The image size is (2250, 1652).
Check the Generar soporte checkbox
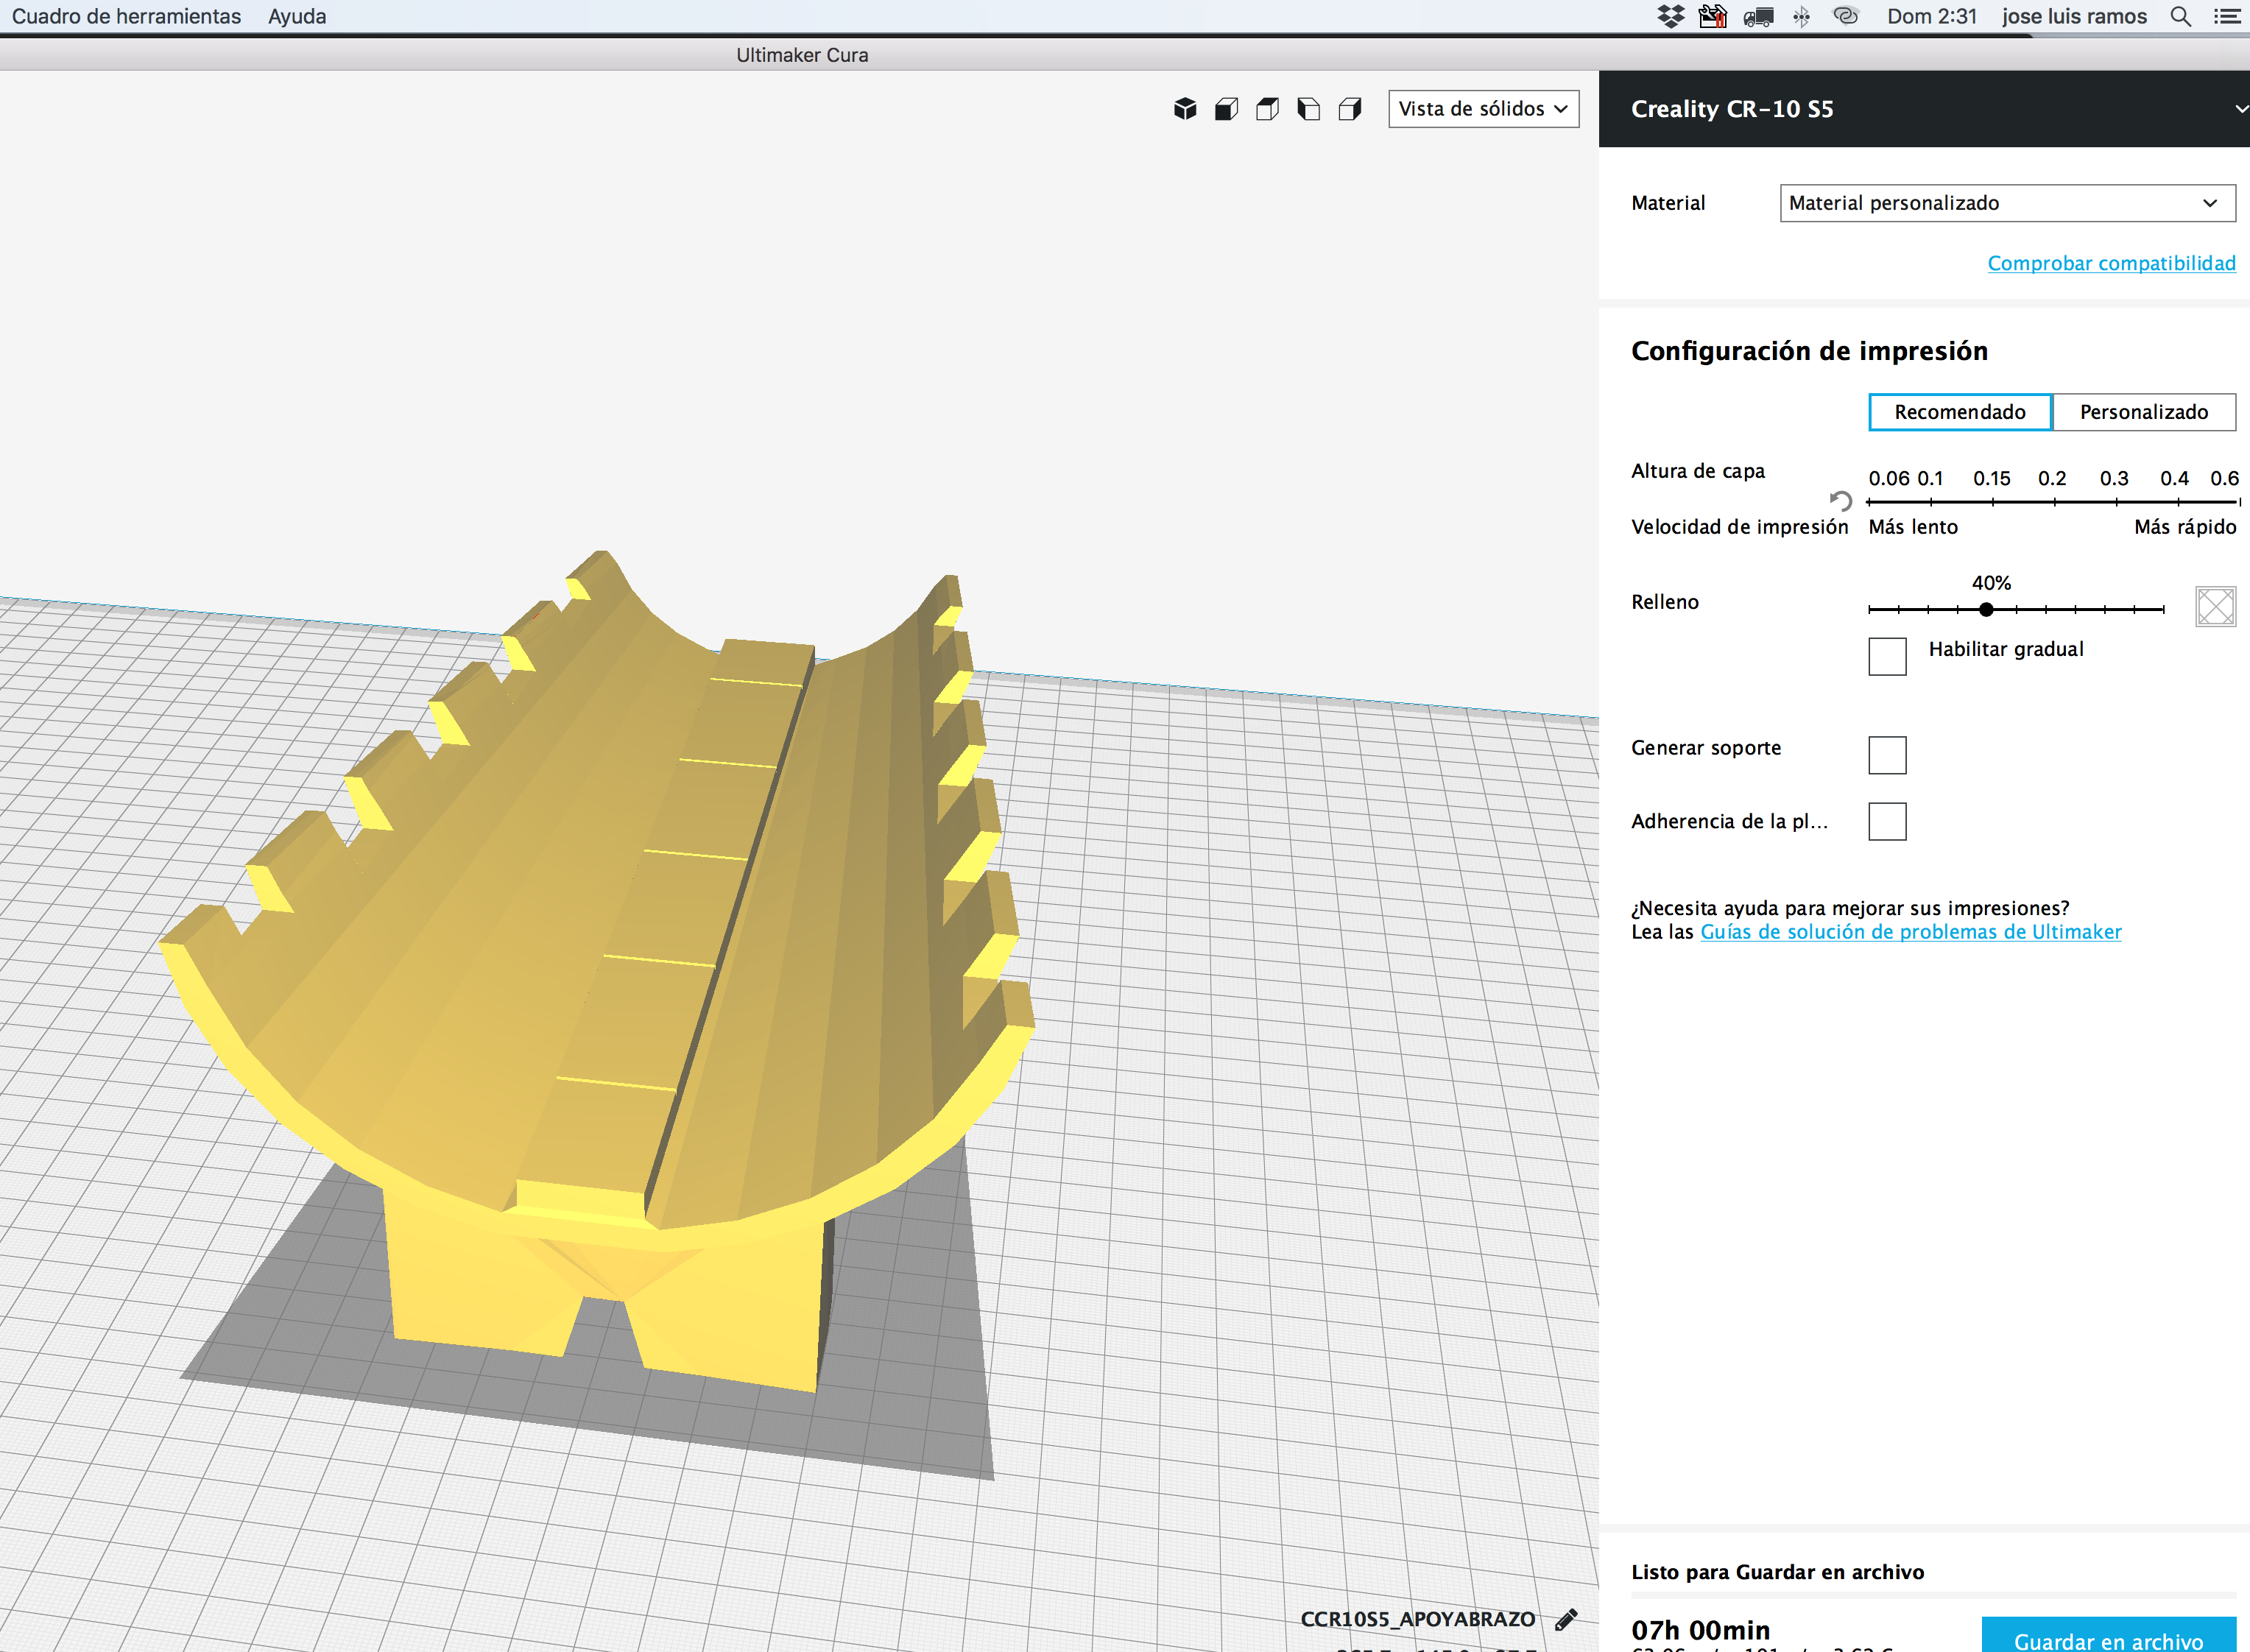(1887, 755)
